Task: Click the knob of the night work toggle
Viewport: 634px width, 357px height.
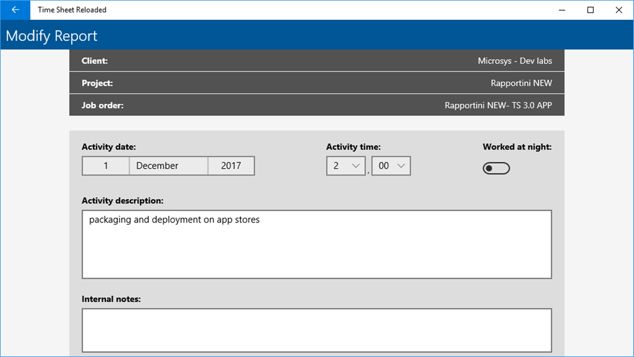Action: (490, 168)
